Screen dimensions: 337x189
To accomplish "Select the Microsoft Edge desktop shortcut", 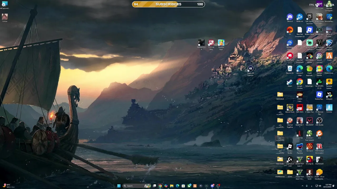I will tap(300, 71).
